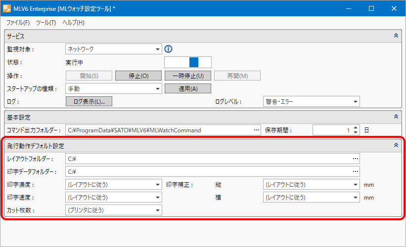Open the カット枚数 dropdown
Viewport: 406px width, 247px height.
(x=114, y=210)
